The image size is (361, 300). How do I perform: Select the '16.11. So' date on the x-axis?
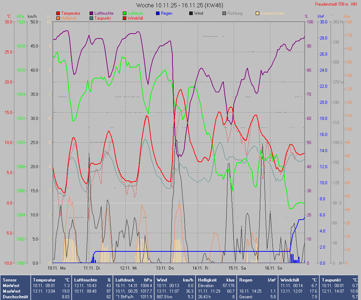[x=273, y=268]
